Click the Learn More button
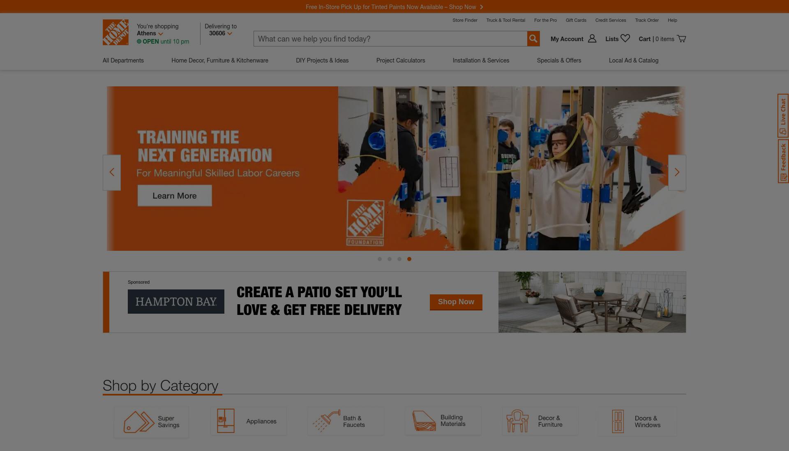789x451 pixels. (x=175, y=196)
